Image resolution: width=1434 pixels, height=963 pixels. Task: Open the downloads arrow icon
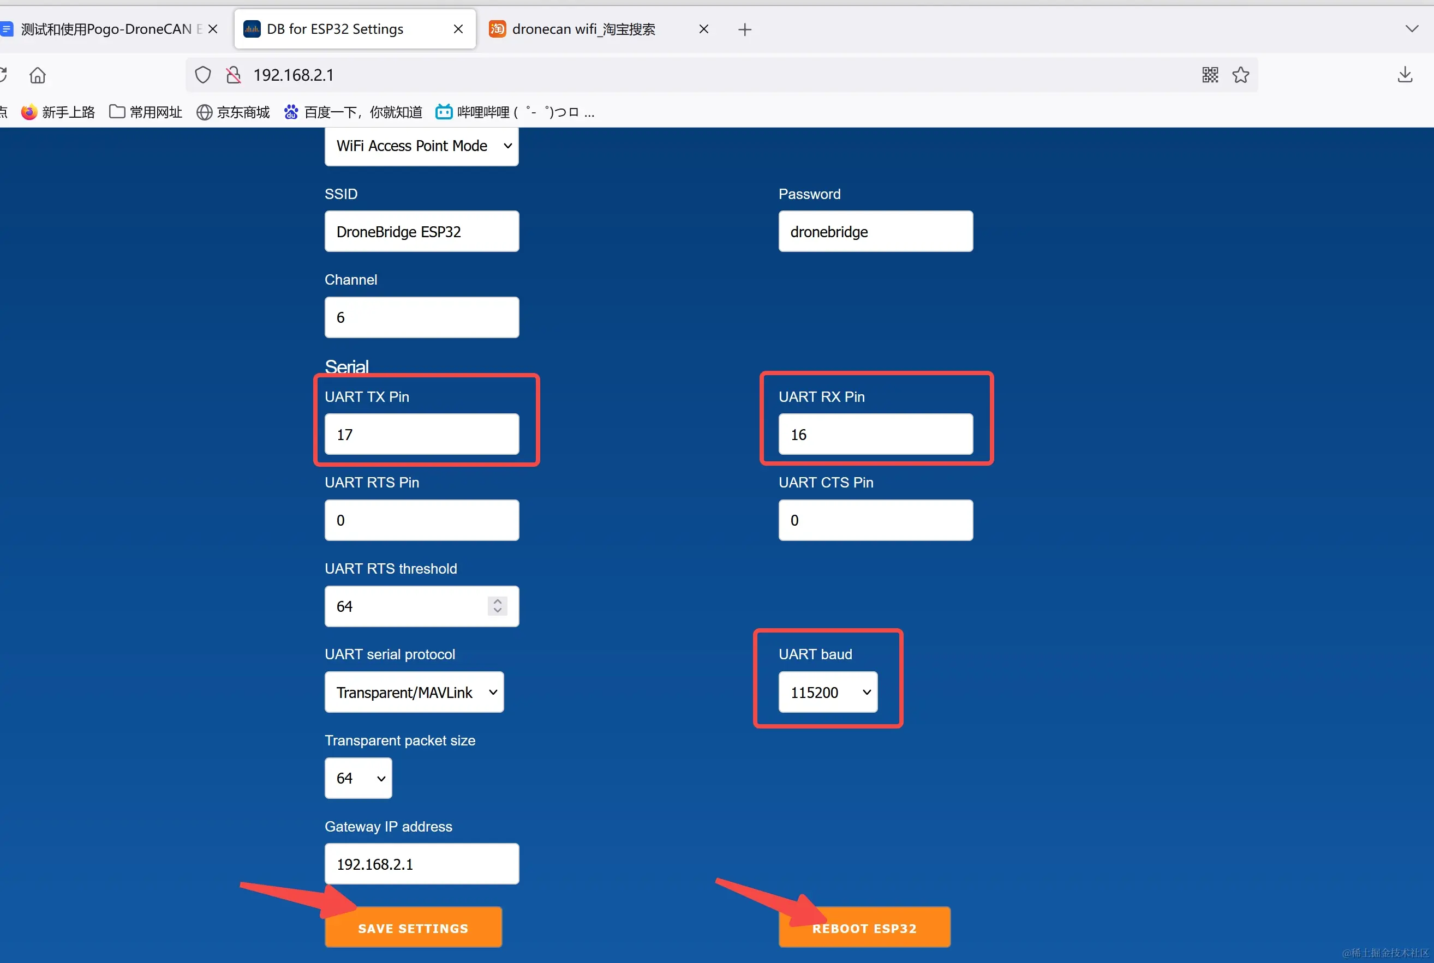[x=1405, y=75]
